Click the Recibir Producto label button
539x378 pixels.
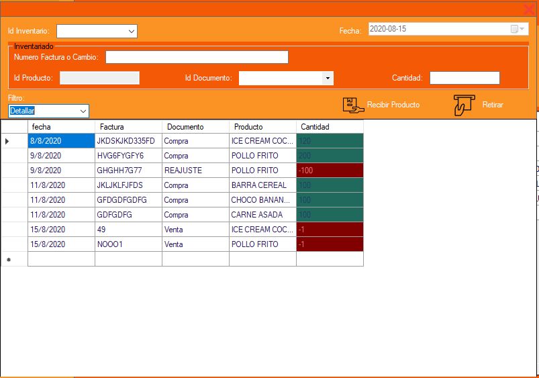[393, 105]
